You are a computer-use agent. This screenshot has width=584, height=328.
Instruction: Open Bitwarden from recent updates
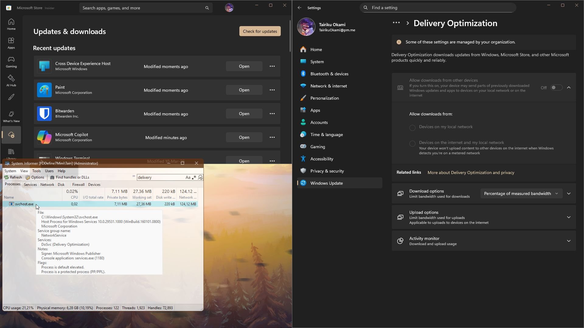point(244,114)
